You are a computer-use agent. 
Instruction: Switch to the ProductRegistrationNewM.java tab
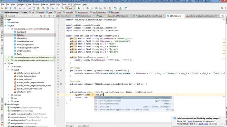(149, 16)
